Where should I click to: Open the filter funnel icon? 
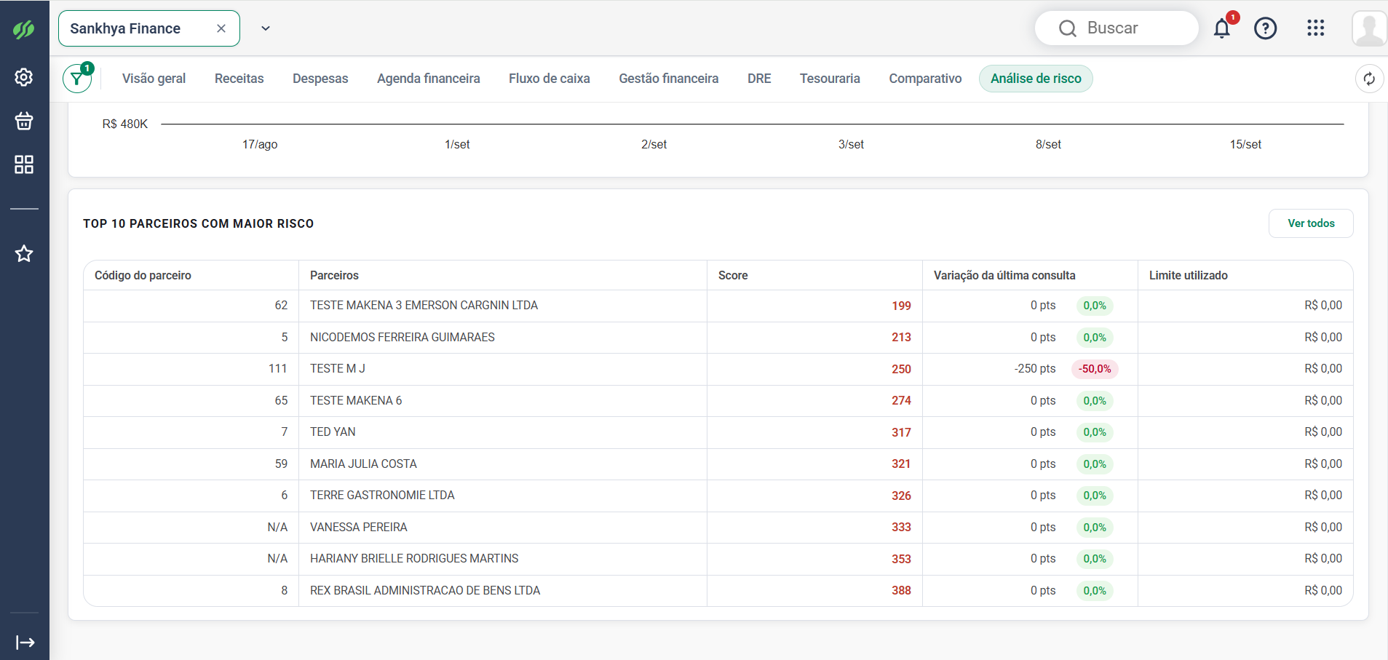[x=77, y=79]
